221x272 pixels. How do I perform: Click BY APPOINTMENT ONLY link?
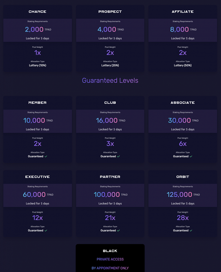110,268
